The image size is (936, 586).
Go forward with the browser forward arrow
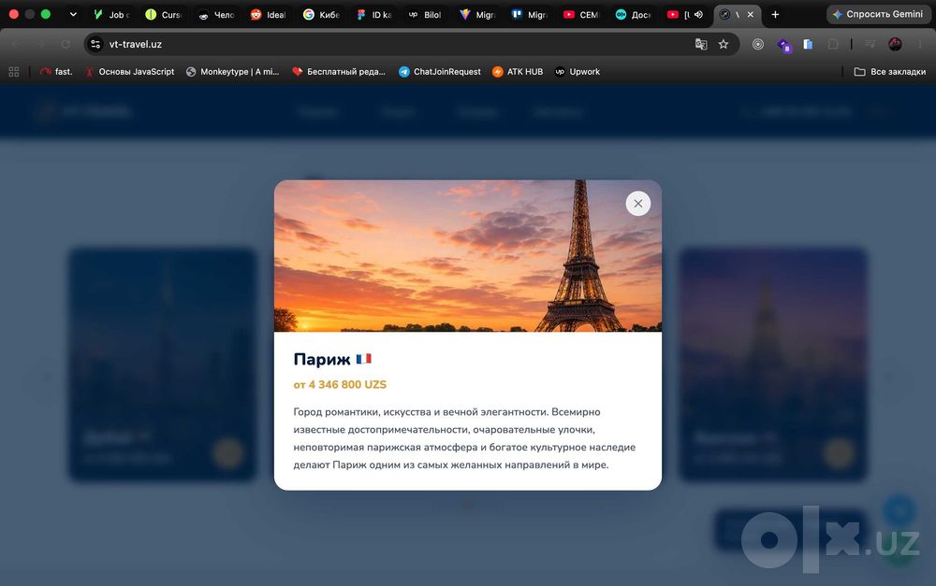coord(41,44)
